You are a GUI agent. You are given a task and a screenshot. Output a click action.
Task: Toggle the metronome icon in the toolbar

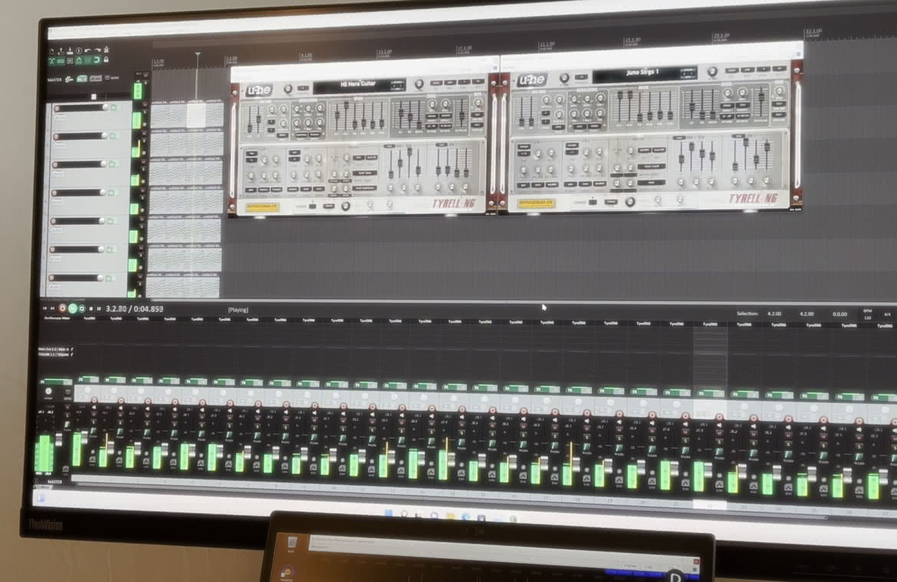tap(106, 50)
